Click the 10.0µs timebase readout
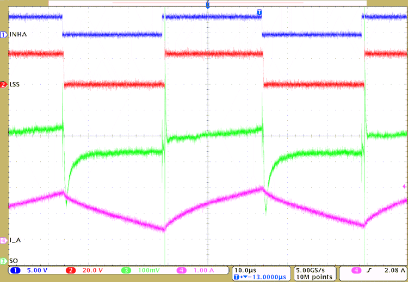The height and width of the screenshot is (282, 408). (245, 270)
